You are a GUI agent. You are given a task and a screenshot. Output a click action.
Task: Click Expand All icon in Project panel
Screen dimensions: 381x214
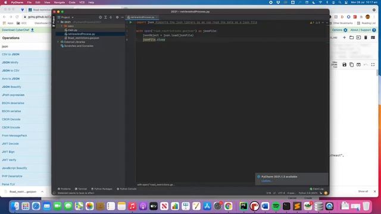(x=105, y=17)
